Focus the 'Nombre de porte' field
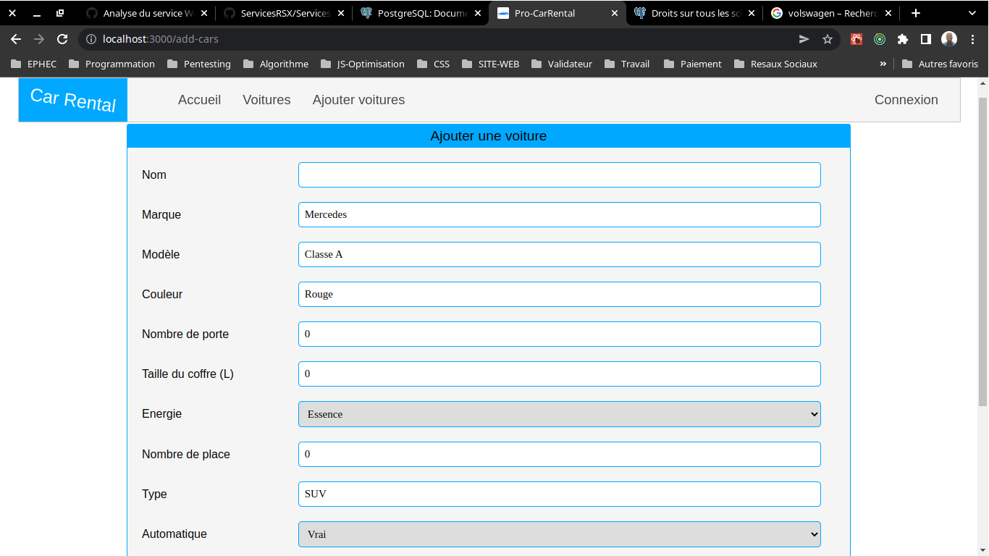The height and width of the screenshot is (556, 989). point(560,334)
